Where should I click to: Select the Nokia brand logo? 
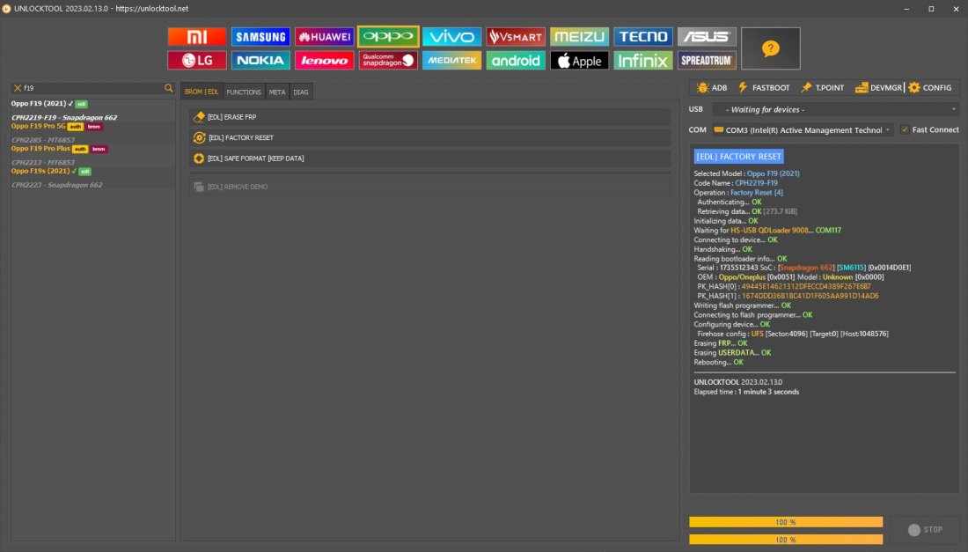[260, 61]
